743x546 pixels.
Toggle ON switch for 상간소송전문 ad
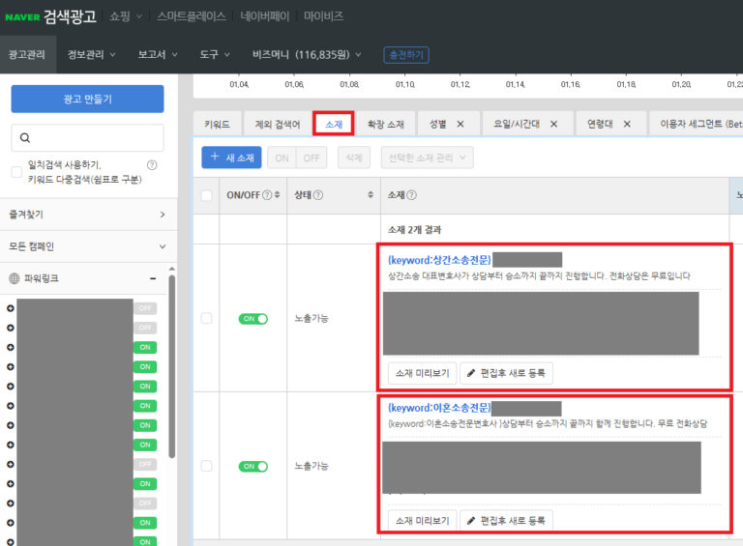click(253, 318)
